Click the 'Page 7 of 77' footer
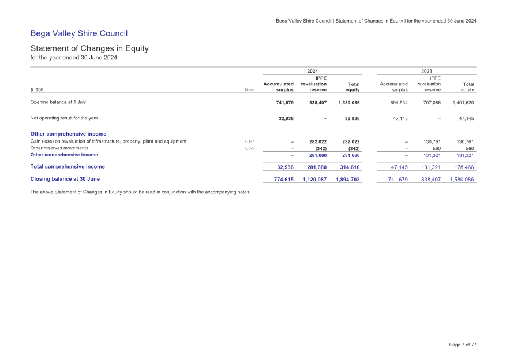Screen dimensions: 506x359 [463, 345]
